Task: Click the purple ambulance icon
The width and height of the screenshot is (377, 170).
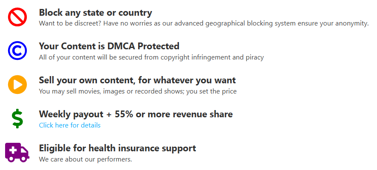Action: (x=17, y=152)
